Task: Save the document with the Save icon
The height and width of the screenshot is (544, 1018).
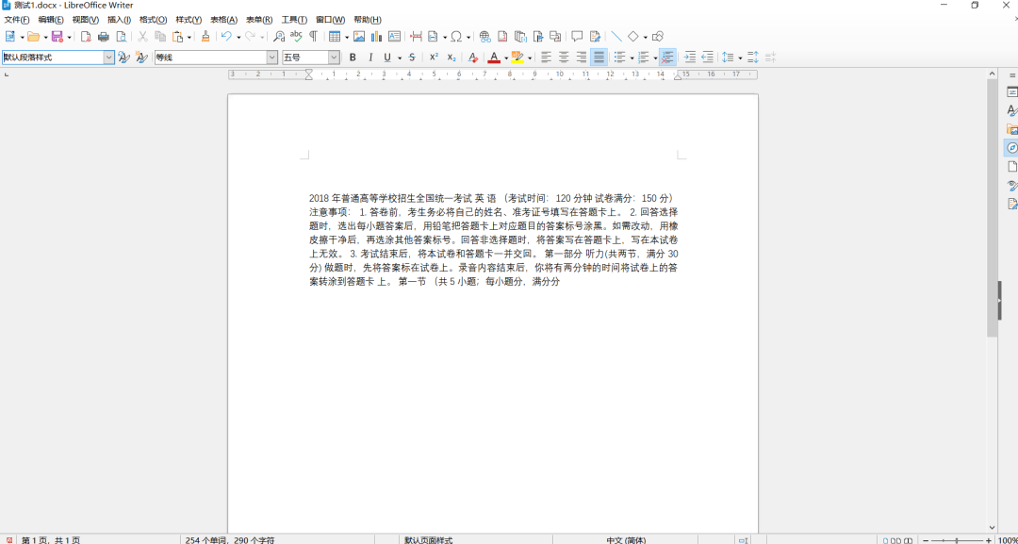Action: pyautogui.click(x=57, y=37)
